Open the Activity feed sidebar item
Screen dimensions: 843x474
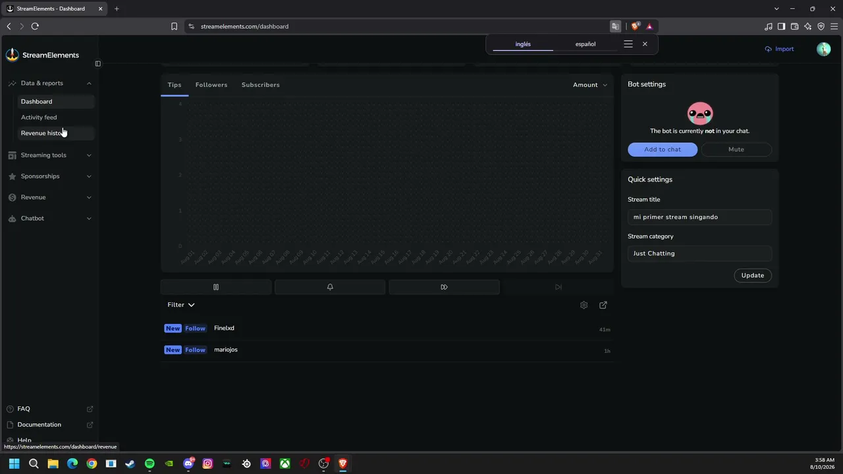[x=56, y=117]
